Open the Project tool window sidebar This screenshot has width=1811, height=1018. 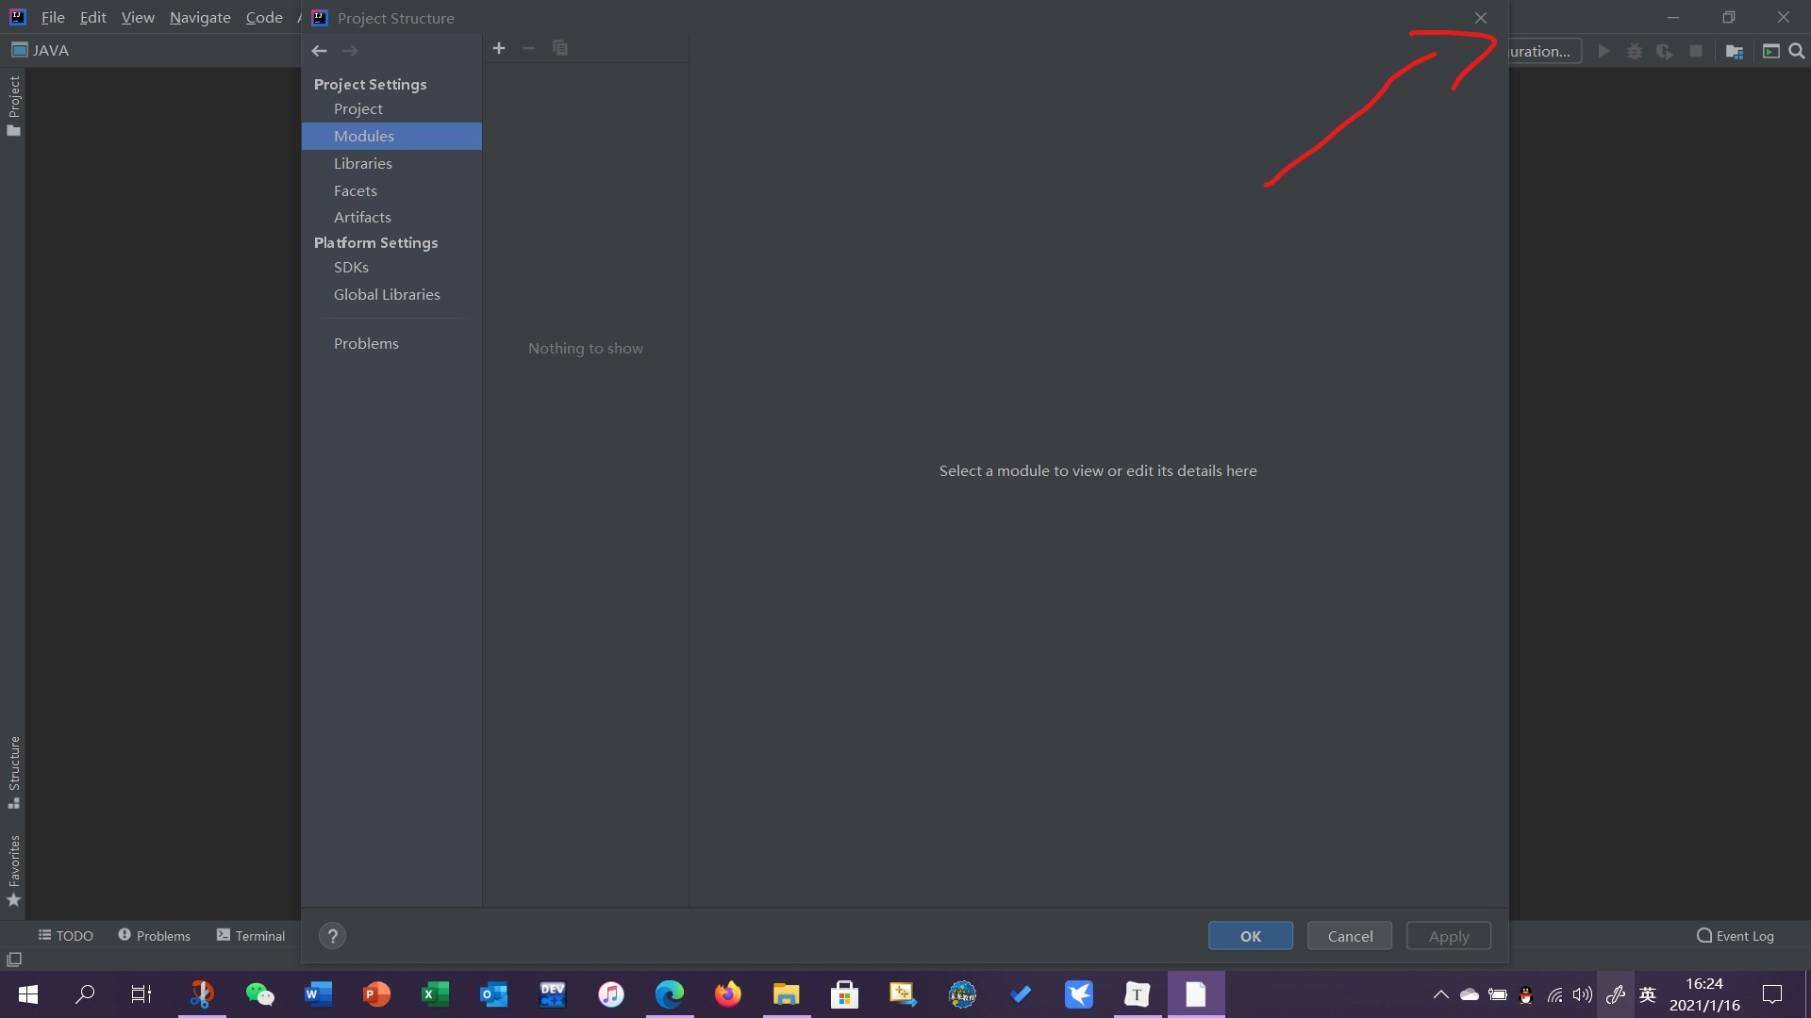pyautogui.click(x=13, y=104)
